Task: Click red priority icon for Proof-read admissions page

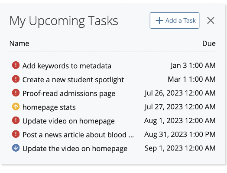Action: coord(16,93)
